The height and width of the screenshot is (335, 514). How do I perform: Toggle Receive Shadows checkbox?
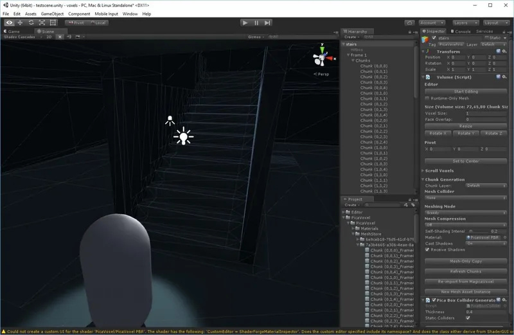coord(427,249)
